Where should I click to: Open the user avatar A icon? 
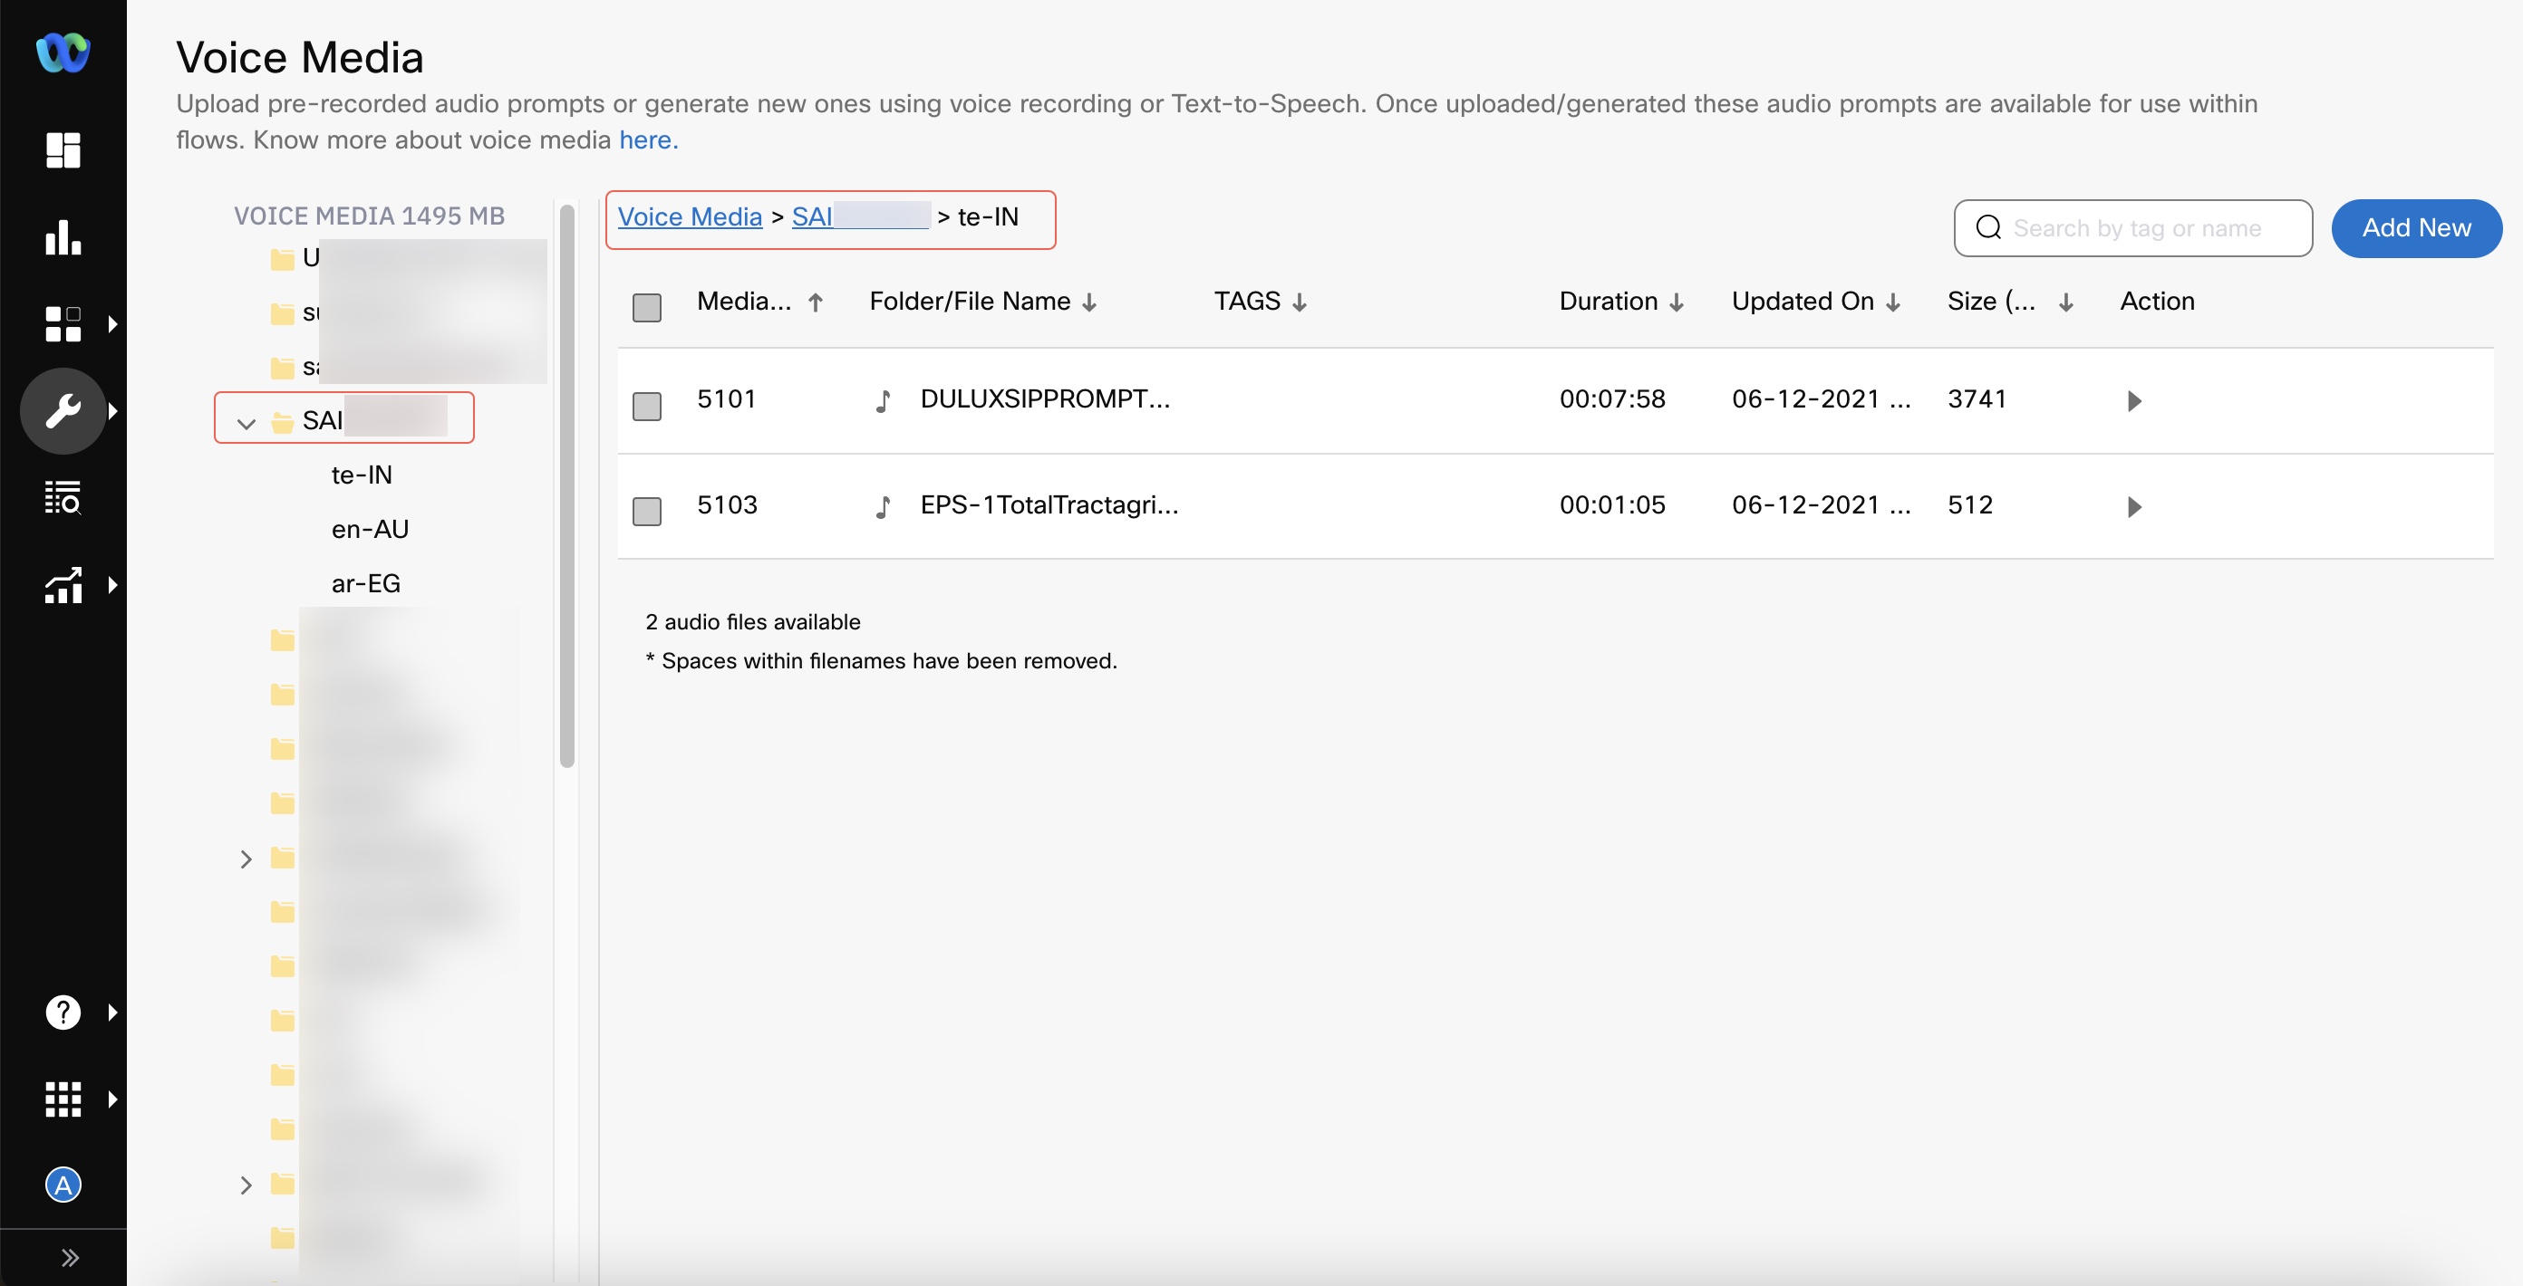click(63, 1185)
